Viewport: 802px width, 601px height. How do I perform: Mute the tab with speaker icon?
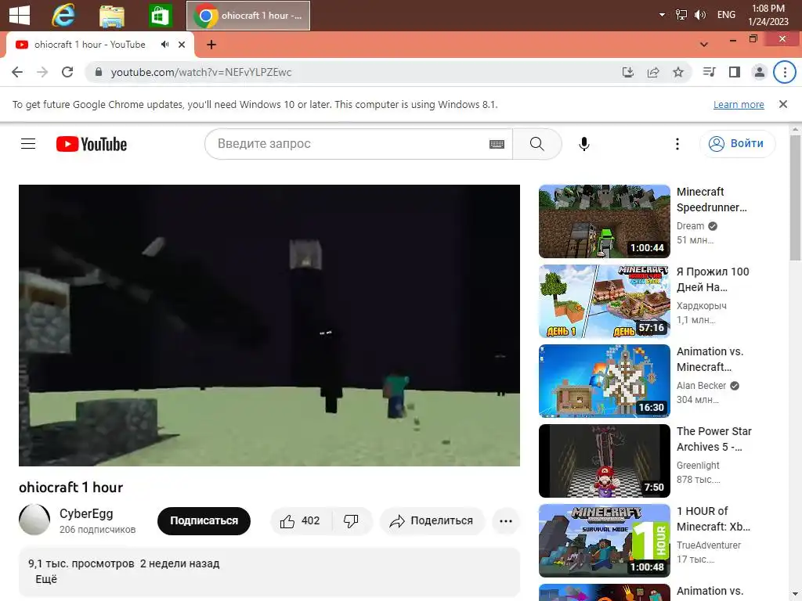tap(164, 45)
